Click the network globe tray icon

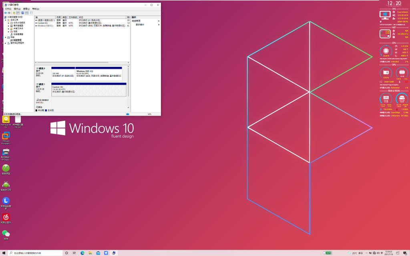pyautogui.click(x=374, y=253)
